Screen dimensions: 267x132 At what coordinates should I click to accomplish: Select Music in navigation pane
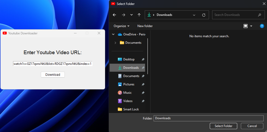[x=125, y=93]
